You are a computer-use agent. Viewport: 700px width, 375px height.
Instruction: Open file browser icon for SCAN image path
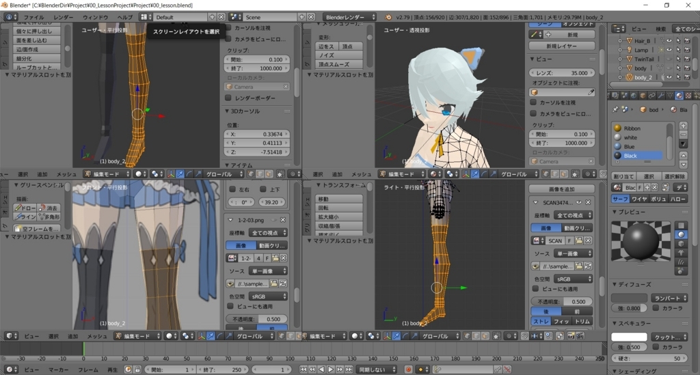point(579,266)
